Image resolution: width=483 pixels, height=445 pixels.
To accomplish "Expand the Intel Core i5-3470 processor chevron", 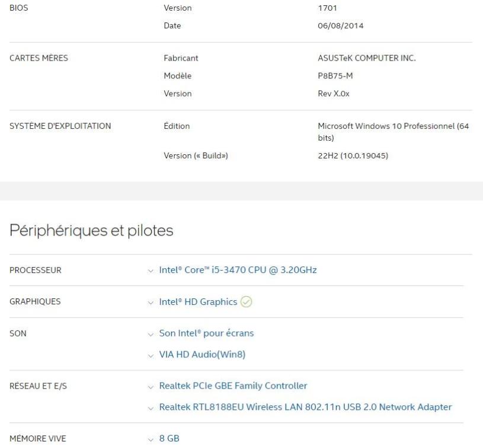I will click(153, 271).
